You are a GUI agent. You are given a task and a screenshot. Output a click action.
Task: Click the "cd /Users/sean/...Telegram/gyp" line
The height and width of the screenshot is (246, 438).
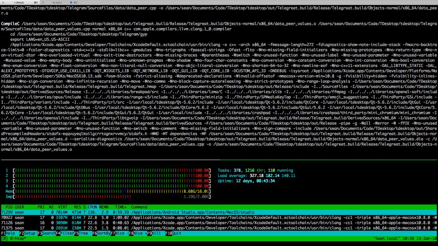[x=79, y=34]
